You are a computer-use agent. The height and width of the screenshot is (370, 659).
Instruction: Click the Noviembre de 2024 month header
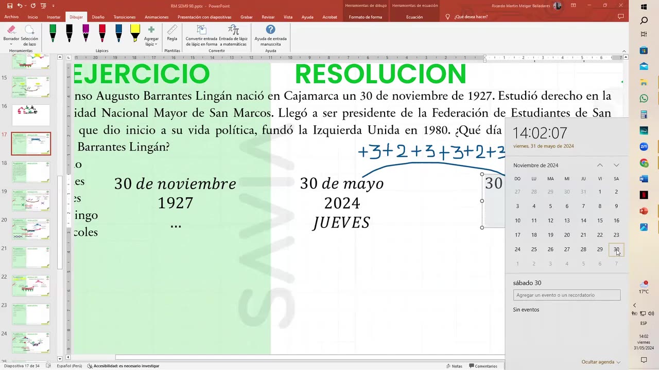[x=536, y=165]
